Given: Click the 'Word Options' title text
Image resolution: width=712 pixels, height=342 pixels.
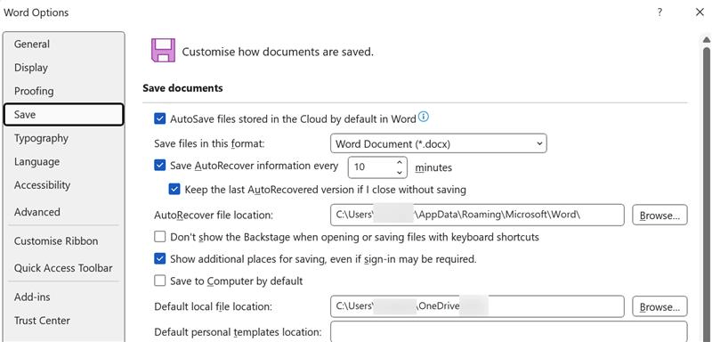Looking at the screenshot, I should tap(36, 12).
